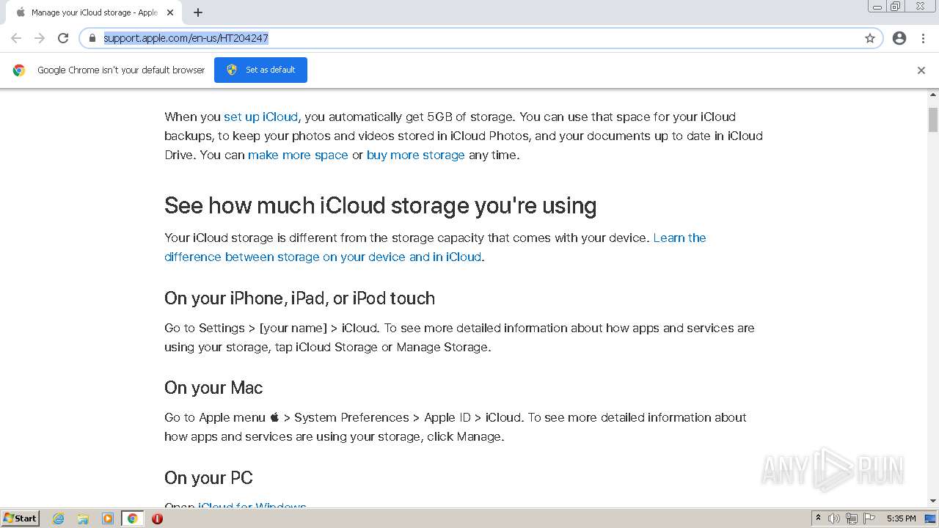
Task: Open the set up iCloud link
Action: pos(260,117)
